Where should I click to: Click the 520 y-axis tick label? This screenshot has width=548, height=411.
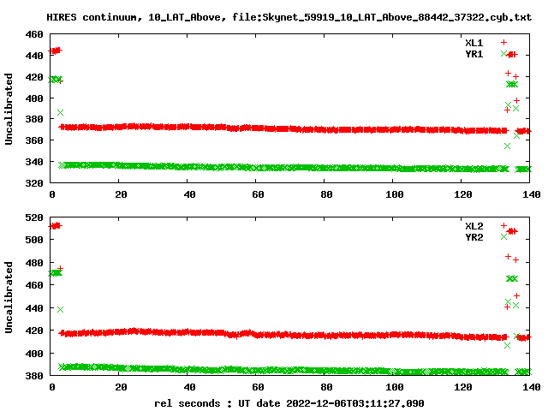pos(34,217)
